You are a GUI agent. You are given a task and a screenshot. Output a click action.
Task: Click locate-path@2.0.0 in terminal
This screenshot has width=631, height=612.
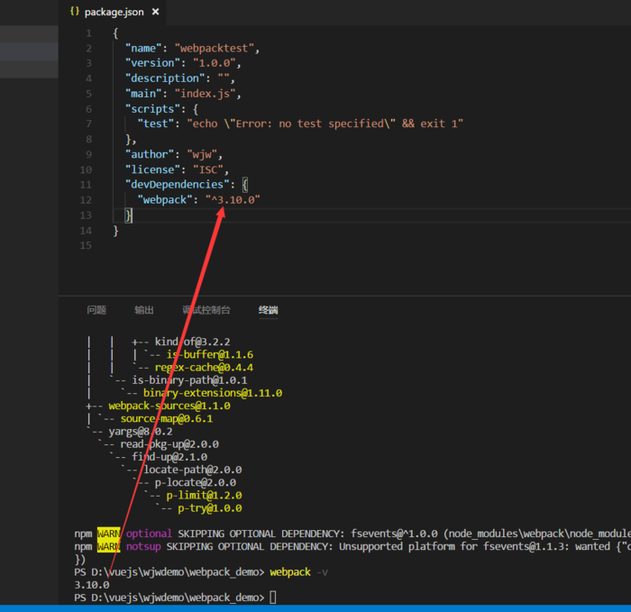193,470
